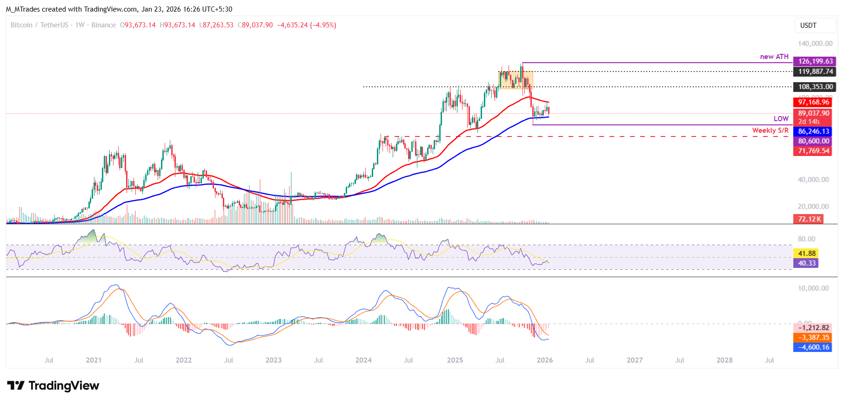
Task: Click the red 97,168.96 moving average label
Action: (813, 102)
